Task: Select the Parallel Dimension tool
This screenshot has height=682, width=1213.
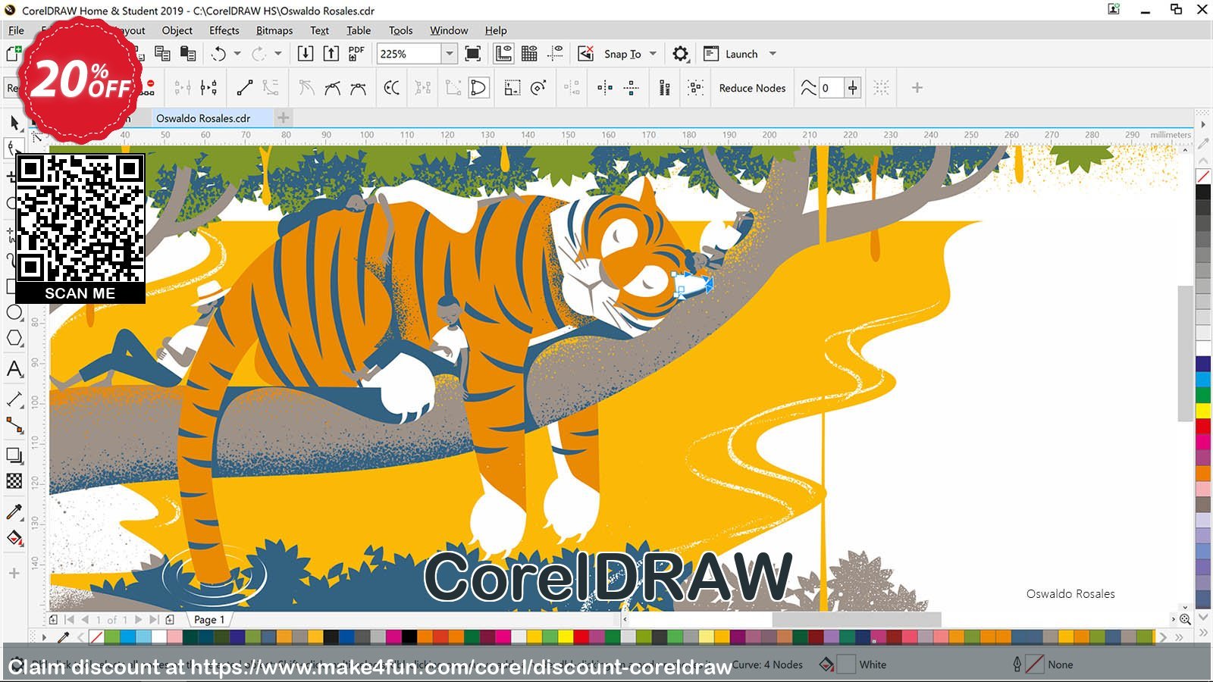Action: click(14, 399)
